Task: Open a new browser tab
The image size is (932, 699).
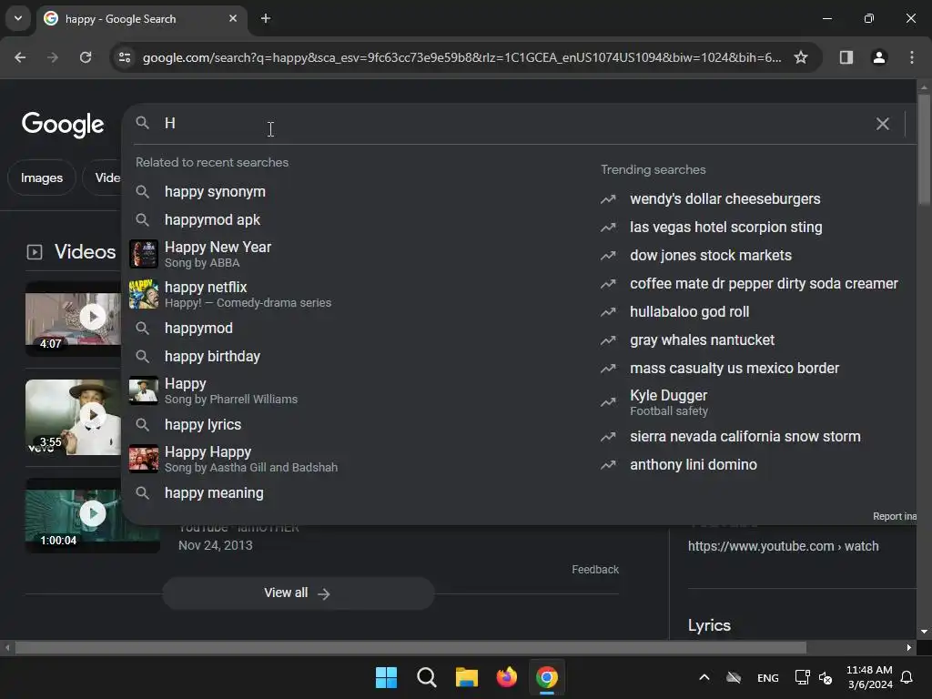Action: (266, 18)
